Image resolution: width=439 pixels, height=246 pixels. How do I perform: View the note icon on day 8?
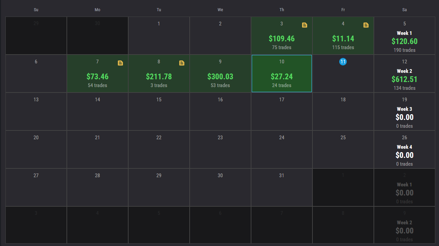tap(182, 63)
